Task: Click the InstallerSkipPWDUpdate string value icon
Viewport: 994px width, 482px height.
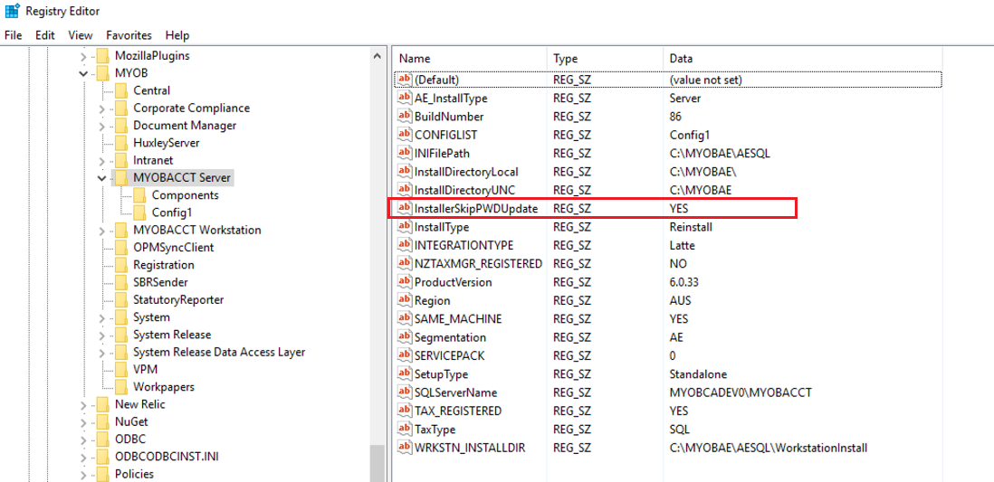Action: [x=405, y=208]
